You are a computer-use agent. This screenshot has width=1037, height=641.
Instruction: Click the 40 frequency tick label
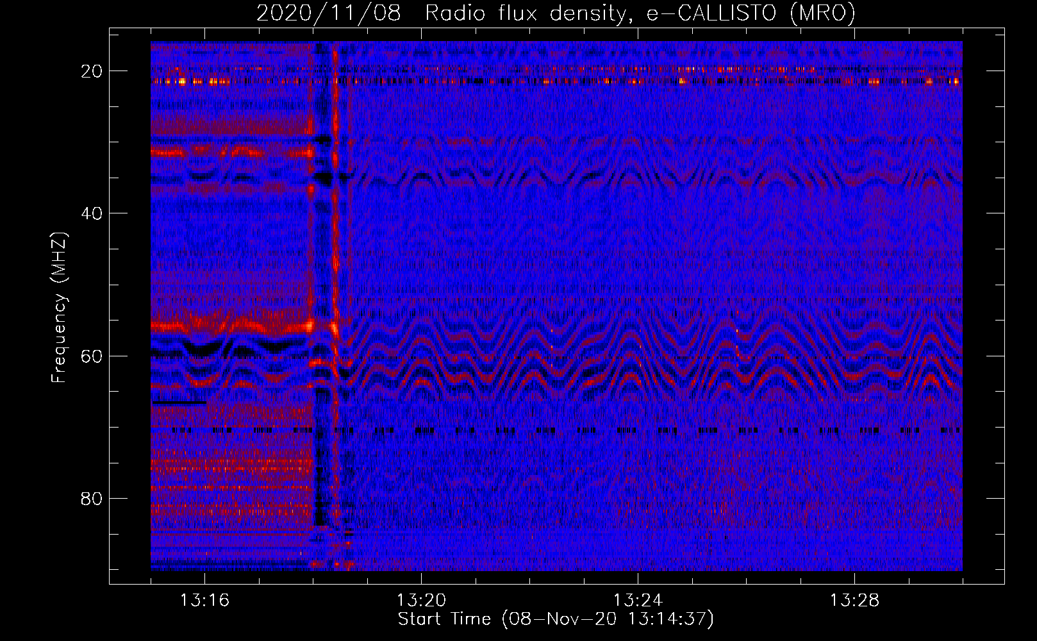tap(92, 213)
